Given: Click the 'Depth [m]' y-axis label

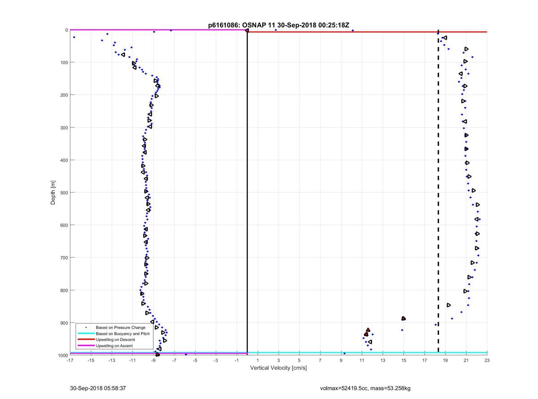Looking at the screenshot, I should (x=53, y=192).
